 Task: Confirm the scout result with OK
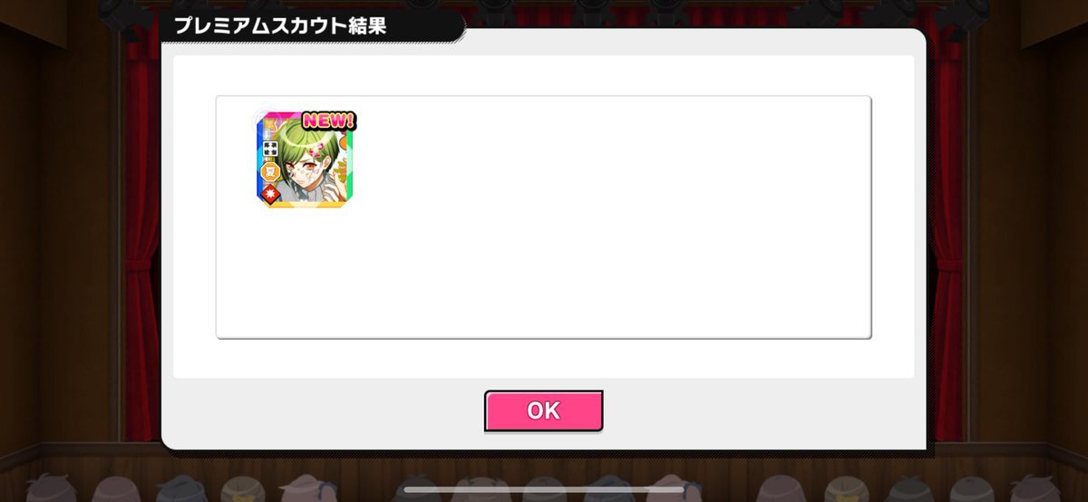(x=543, y=410)
